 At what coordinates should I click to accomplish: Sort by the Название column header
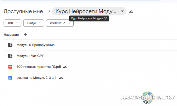pyautogui.click(x=11, y=34)
